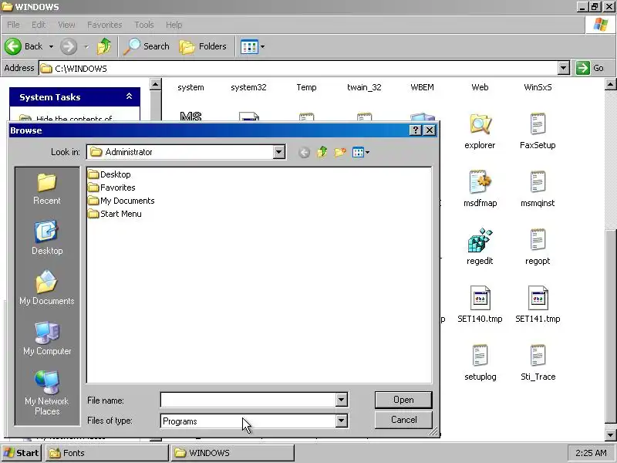Image resolution: width=617 pixels, height=463 pixels.
Task: Select the msdfmap file icon
Action: pyautogui.click(x=480, y=182)
